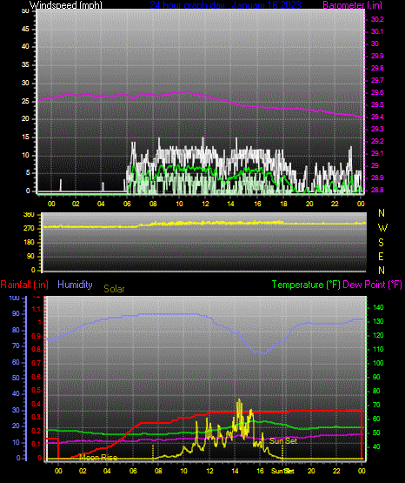
Task: Click the S compass label
Action: [x=381, y=243]
